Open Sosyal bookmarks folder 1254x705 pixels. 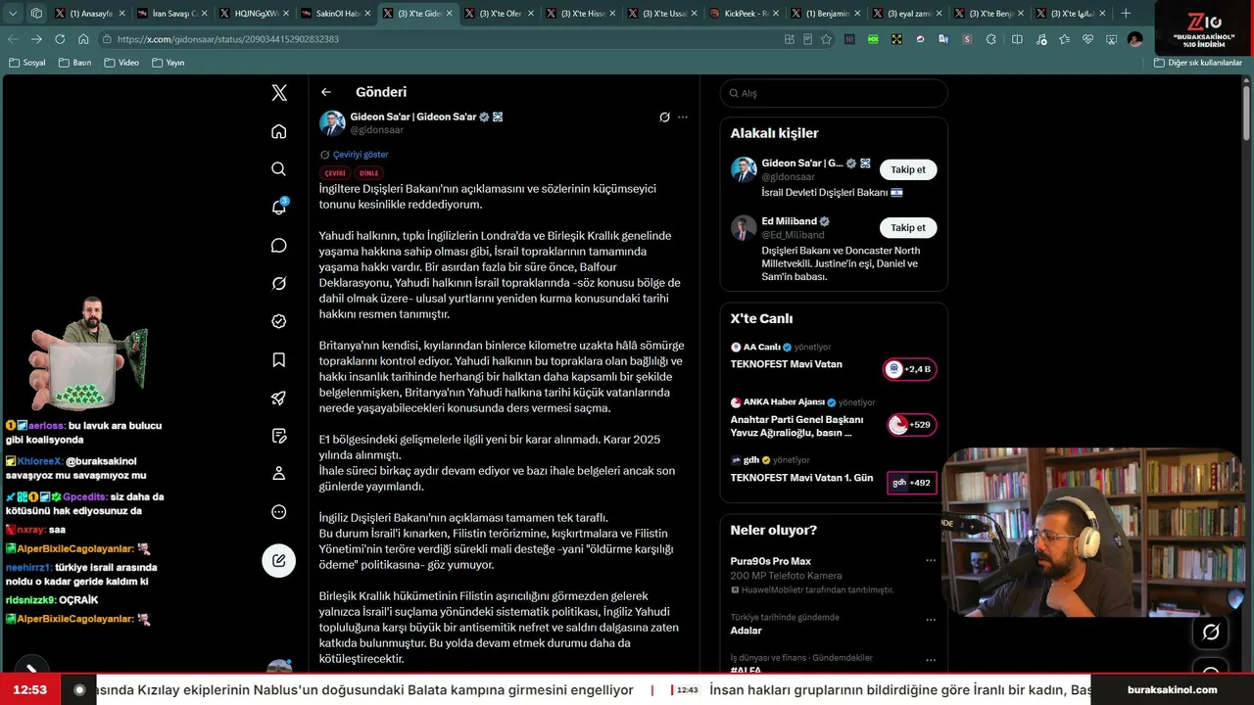tap(27, 63)
